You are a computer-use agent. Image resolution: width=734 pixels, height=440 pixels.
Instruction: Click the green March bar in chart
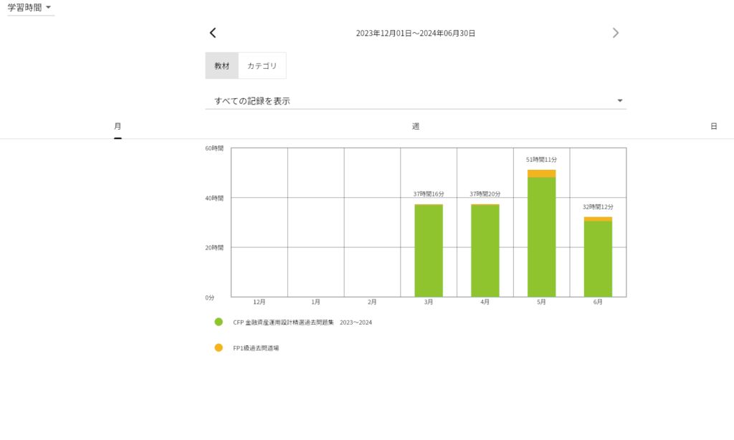[429, 251]
